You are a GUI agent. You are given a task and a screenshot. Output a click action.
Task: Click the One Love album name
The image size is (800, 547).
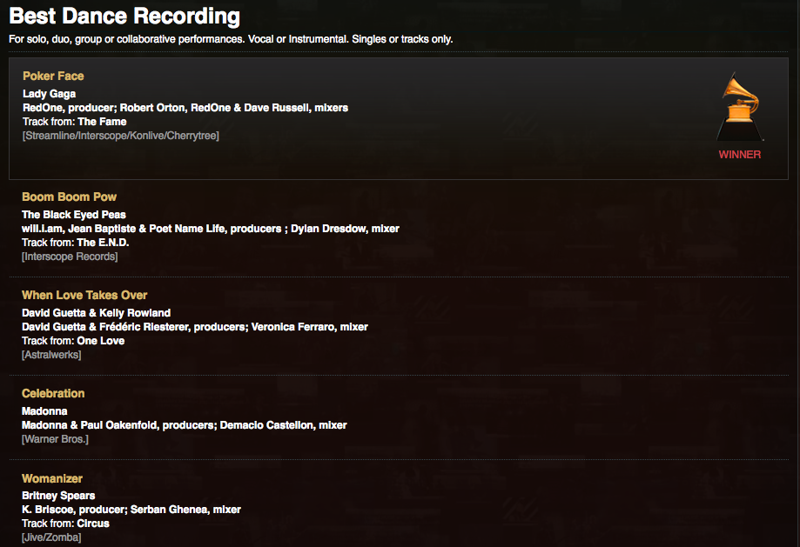[100, 341]
